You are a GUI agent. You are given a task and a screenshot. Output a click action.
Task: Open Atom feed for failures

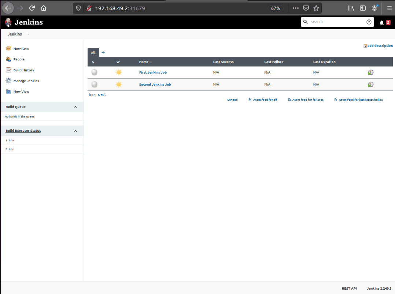click(x=307, y=100)
